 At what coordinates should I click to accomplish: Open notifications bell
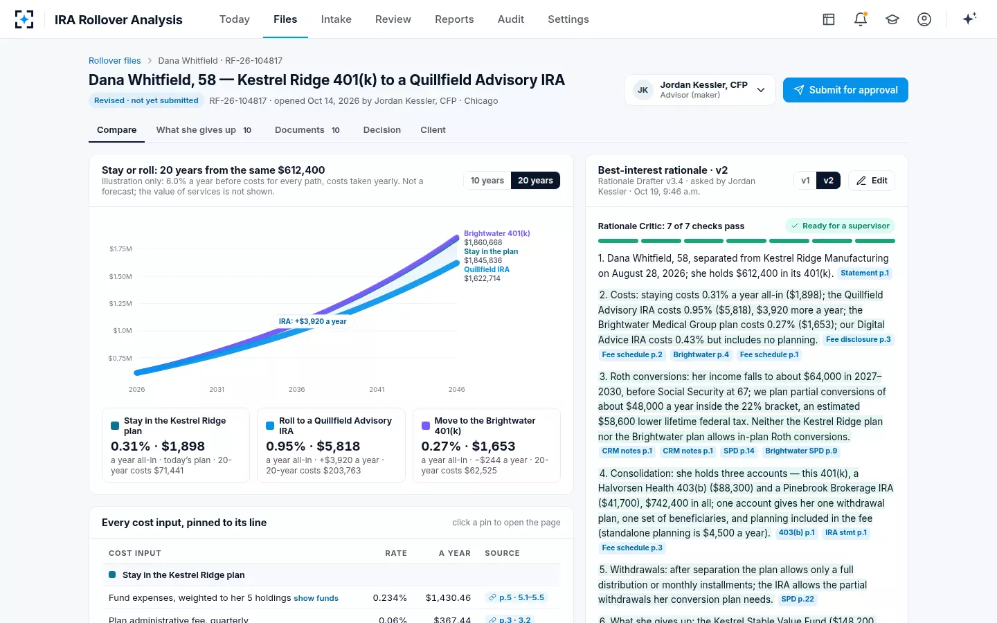[861, 19]
